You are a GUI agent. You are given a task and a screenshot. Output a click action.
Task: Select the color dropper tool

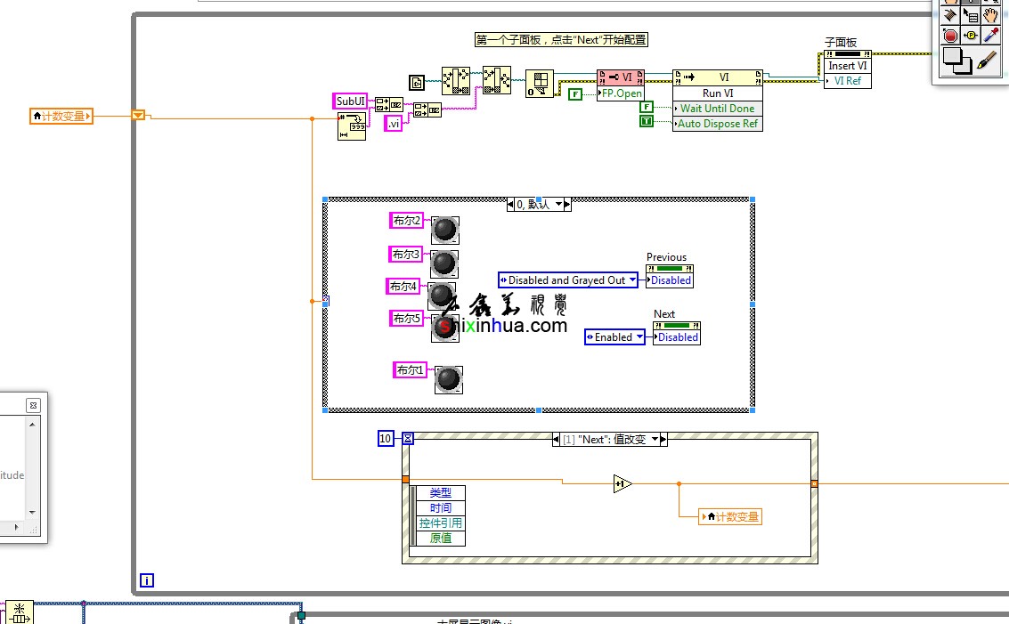(x=991, y=36)
